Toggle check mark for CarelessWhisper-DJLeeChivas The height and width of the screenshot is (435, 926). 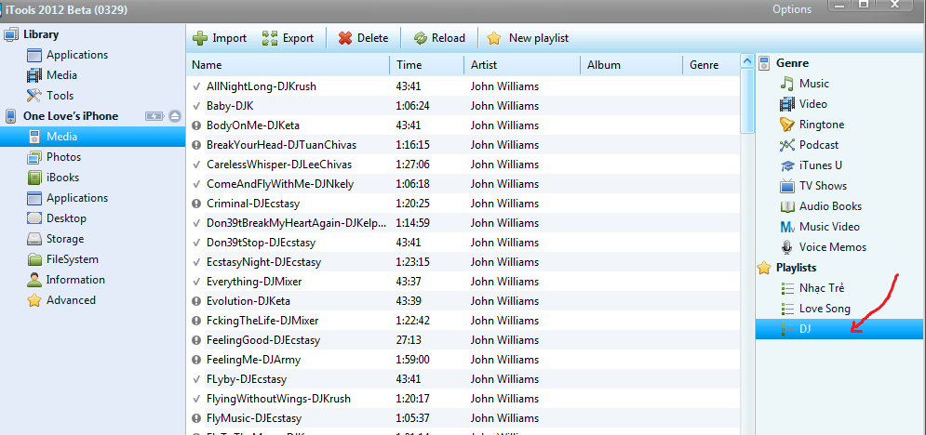pyautogui.click(x=196, y=165)
